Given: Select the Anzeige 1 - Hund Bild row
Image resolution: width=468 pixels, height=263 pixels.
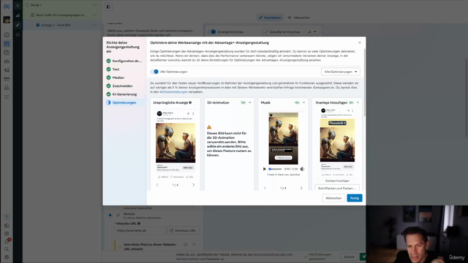Looking at the screenshot, I should click(x=61, y=25).
